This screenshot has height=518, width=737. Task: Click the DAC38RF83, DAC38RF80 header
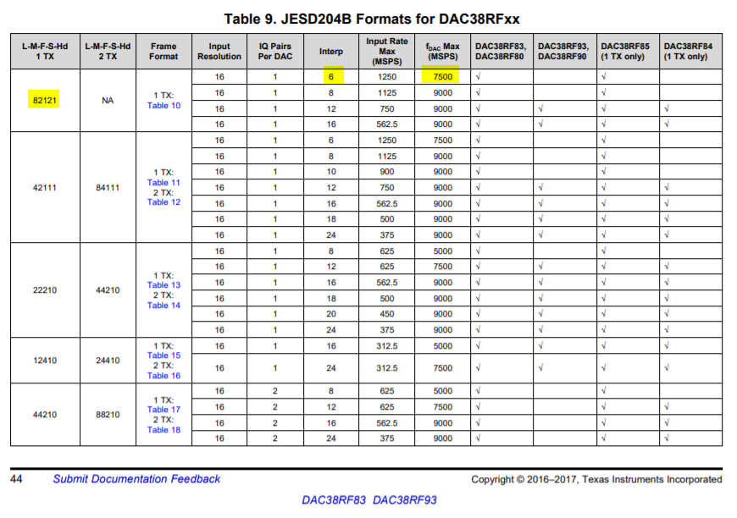pyautogui.click(x=501, y=51)
